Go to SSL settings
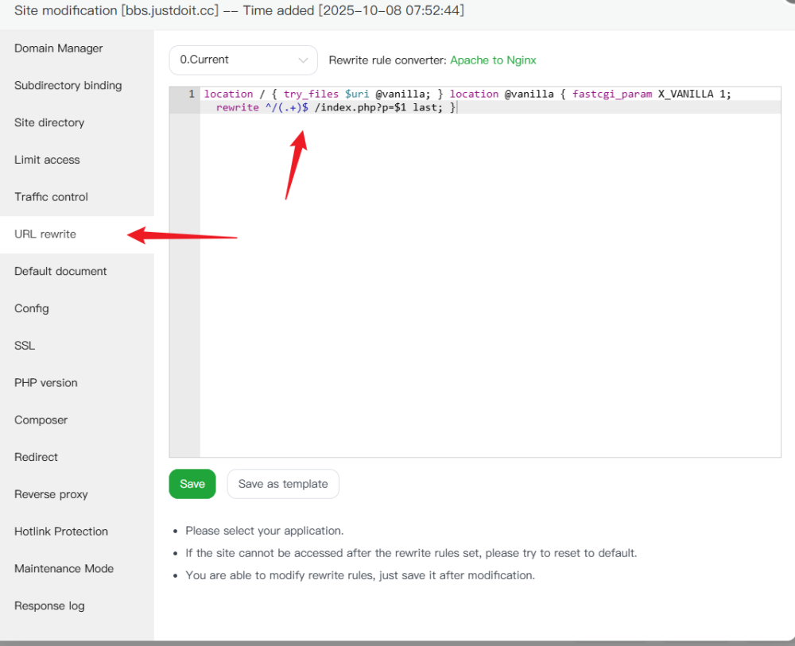Screen dimensions: 795x646 [x=25, y=346]
